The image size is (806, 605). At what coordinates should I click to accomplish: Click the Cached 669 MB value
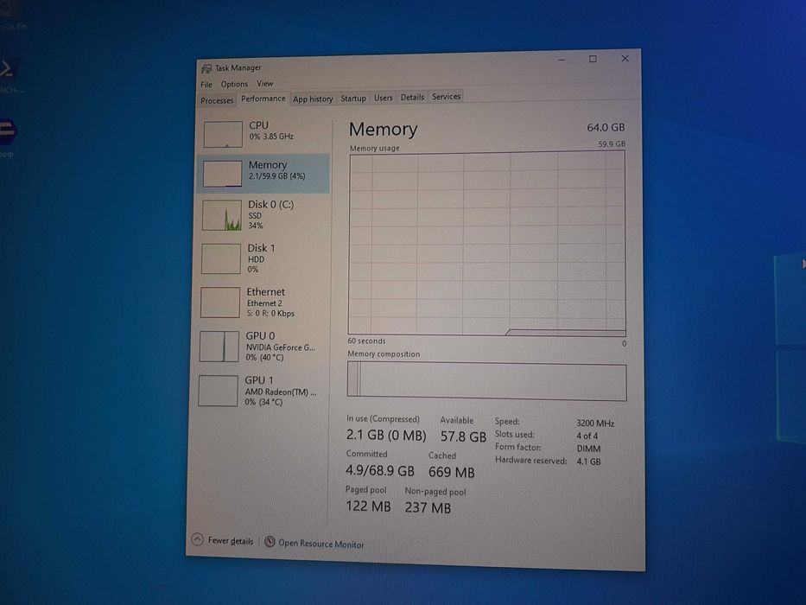click(451, 472)
